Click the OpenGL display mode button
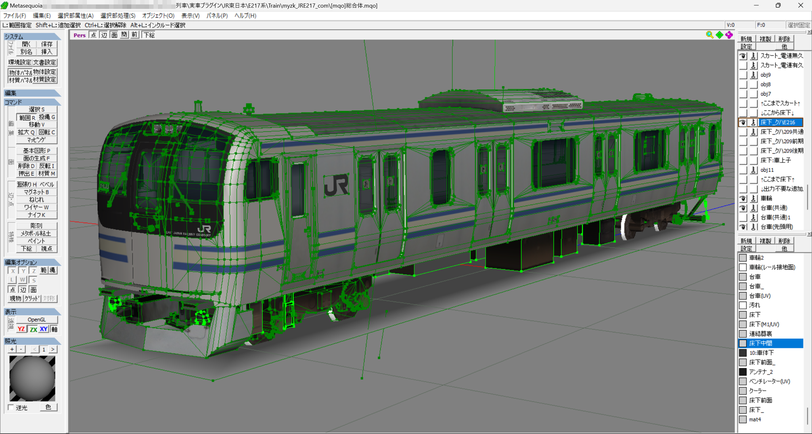This screenshot has height=434, width=812. [x=37, y=320]
